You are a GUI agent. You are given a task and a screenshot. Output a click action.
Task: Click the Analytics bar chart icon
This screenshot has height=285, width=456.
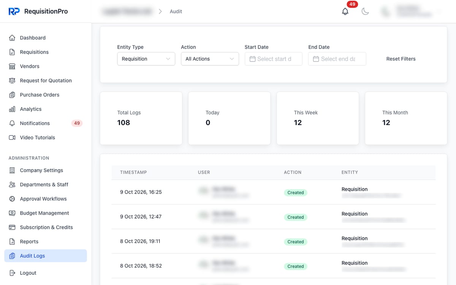pyautogui.click(x=12, y=109)
